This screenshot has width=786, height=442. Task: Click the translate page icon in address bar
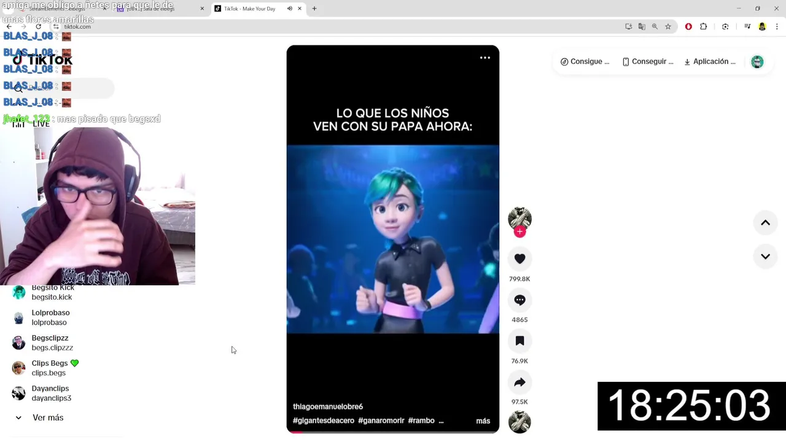(x=642, y=26)
